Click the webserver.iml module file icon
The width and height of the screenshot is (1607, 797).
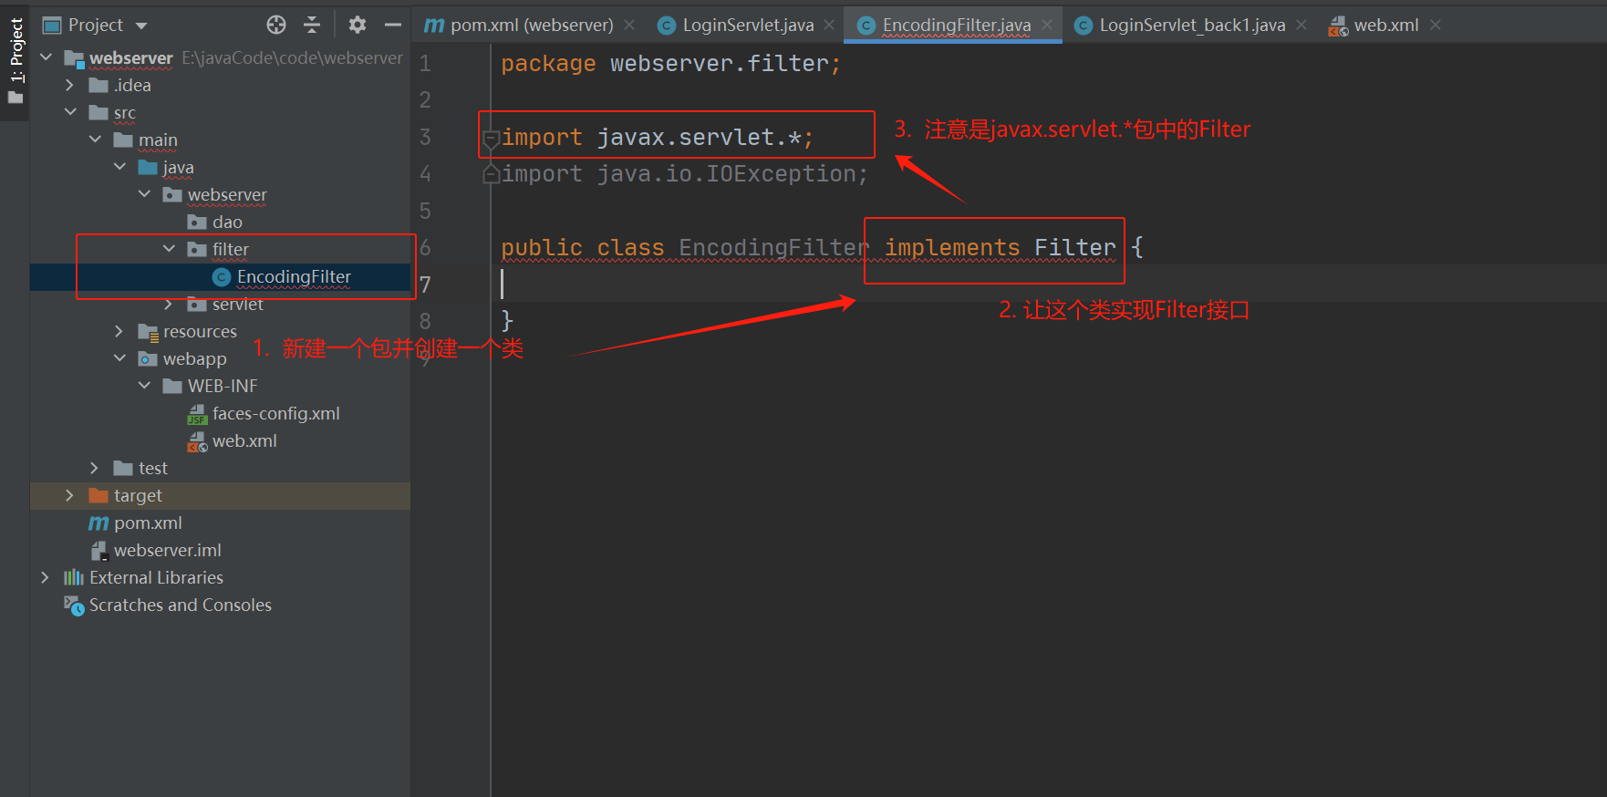coord(99,550)
